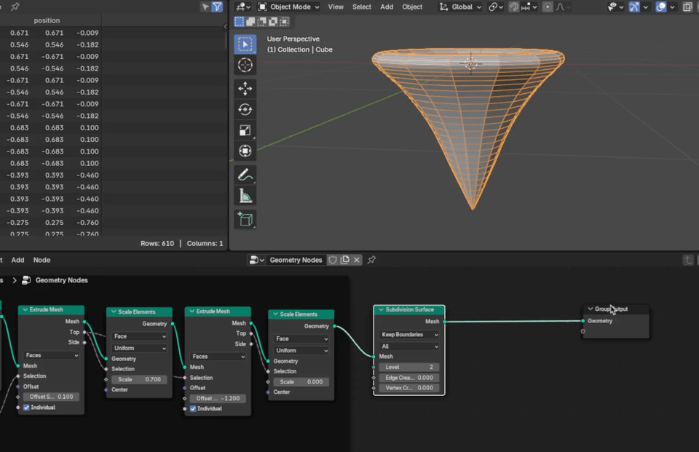Open Keep Boundaries dropdown on Subdivision Surface node
The width and height of the screenshot is (699, 452).
click(x=410, y=335)
